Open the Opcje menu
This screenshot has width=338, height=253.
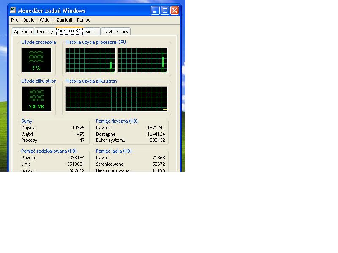click(28, 20)
